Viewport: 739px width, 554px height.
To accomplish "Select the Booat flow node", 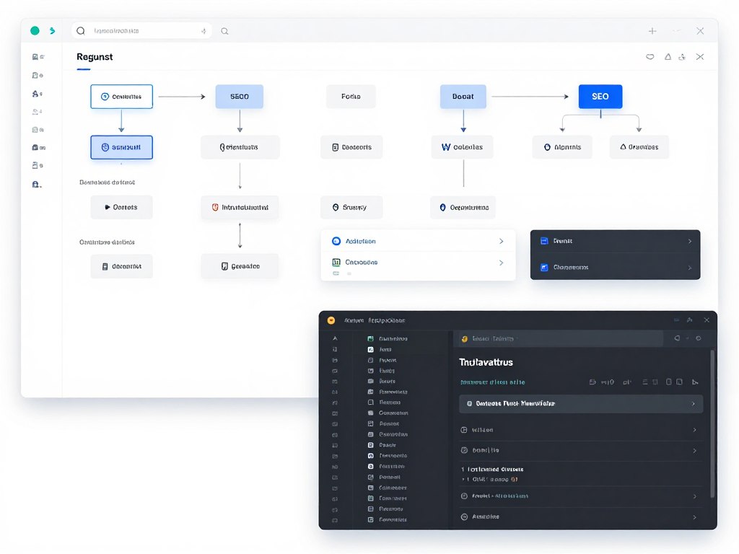I will pos(463,97).
